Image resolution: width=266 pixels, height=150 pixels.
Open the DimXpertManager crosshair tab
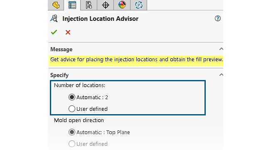pos(105,5)
